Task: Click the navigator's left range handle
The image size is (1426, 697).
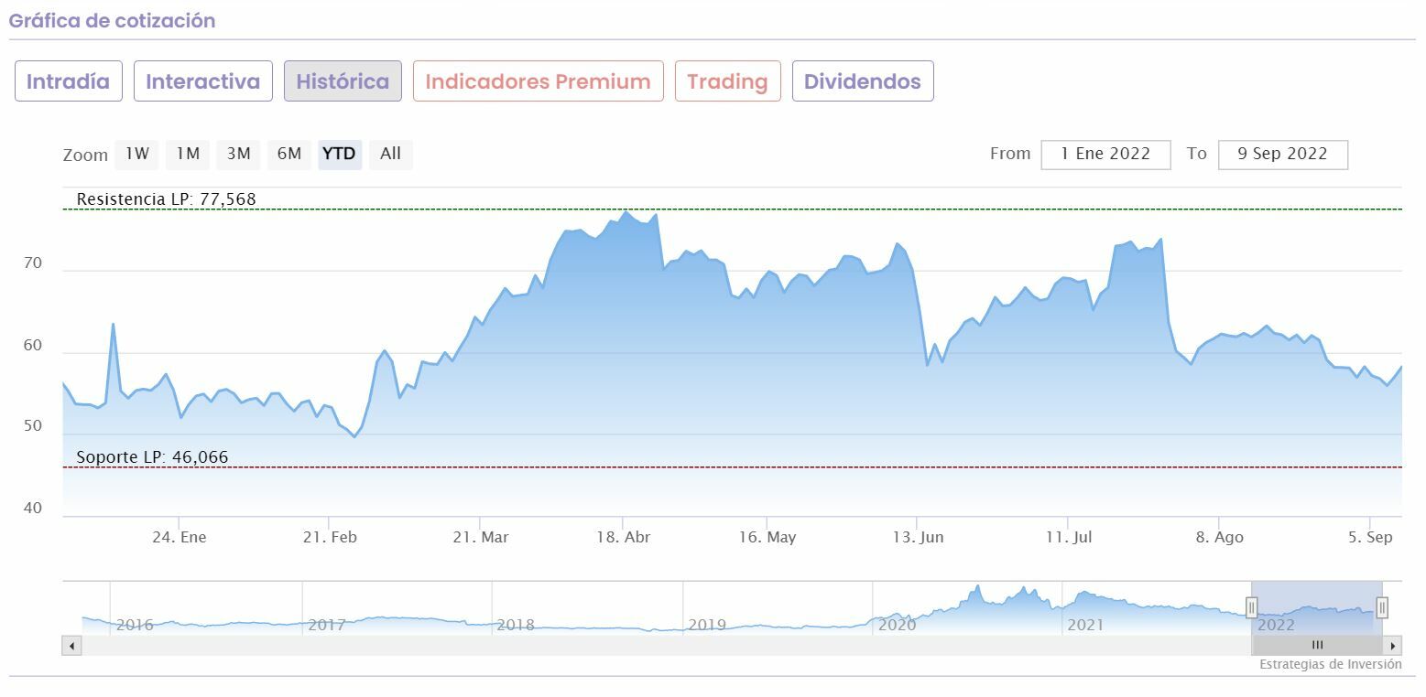Action: (x=1251, y=607)
